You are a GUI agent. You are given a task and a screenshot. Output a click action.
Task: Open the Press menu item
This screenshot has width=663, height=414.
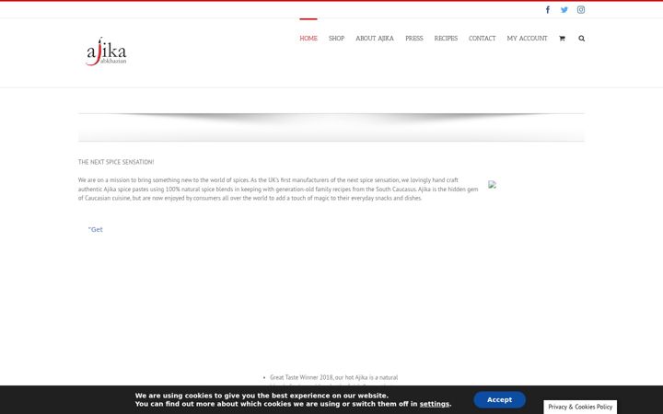point(414,39)
